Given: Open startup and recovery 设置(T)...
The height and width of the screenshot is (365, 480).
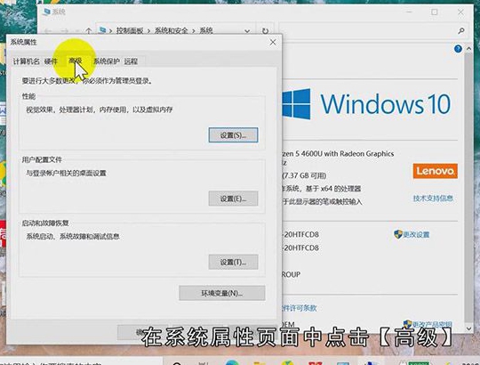Looking at the screenshot, I should click(x=233, y=262).
